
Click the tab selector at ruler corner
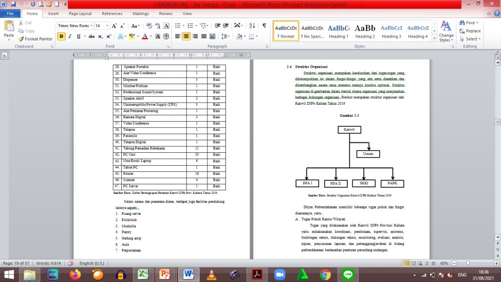click(5, 55)
